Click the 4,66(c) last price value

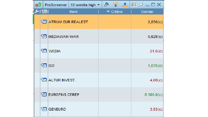pos(156,80)
